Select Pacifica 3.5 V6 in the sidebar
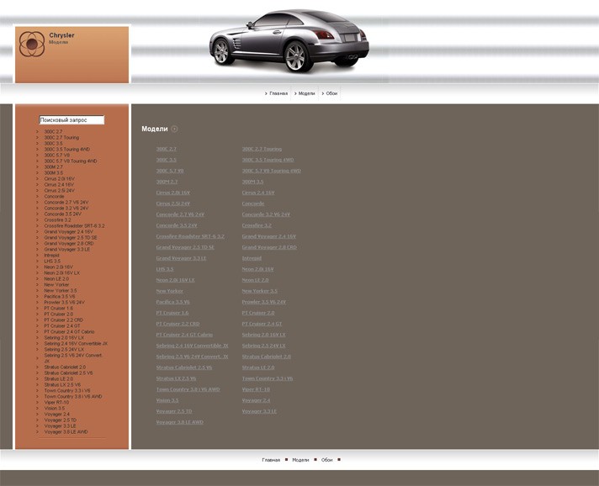The height and width of the screenshot is (486, 599). pyautogui.click(x=60, y=296)
